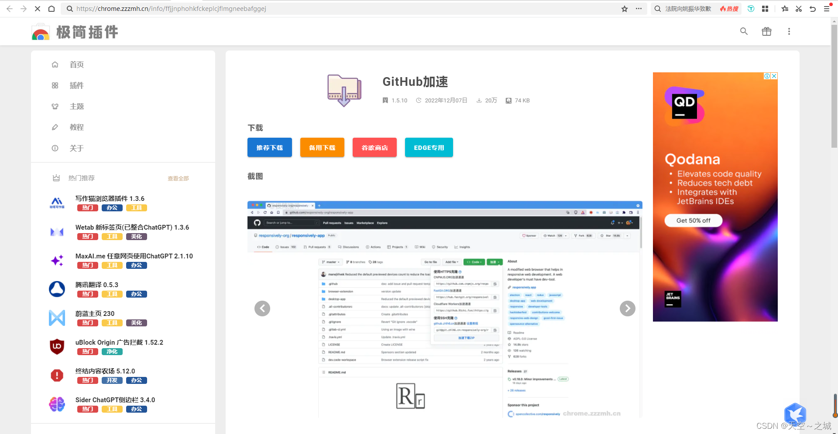Click the 热搜 hot search badge
This screenshot has width=838, height=434.
coord(729,9)
